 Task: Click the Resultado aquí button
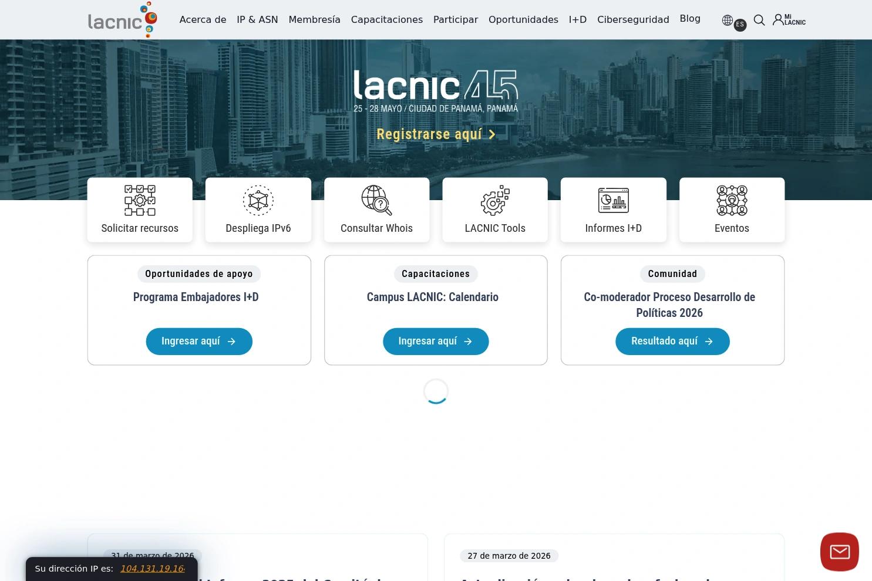tap(672, 342)
